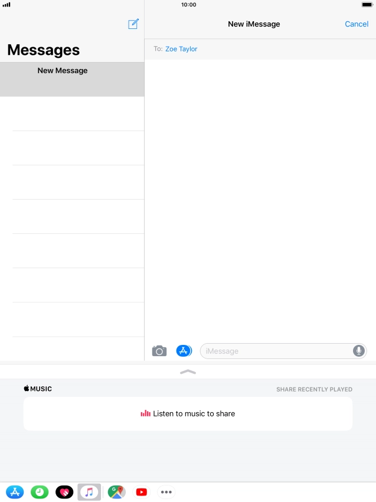This screenshot has height=502, width=376.
Task: Select recipient Zoe Taylor
Action: pyautogui.click(x=181, y=49)
